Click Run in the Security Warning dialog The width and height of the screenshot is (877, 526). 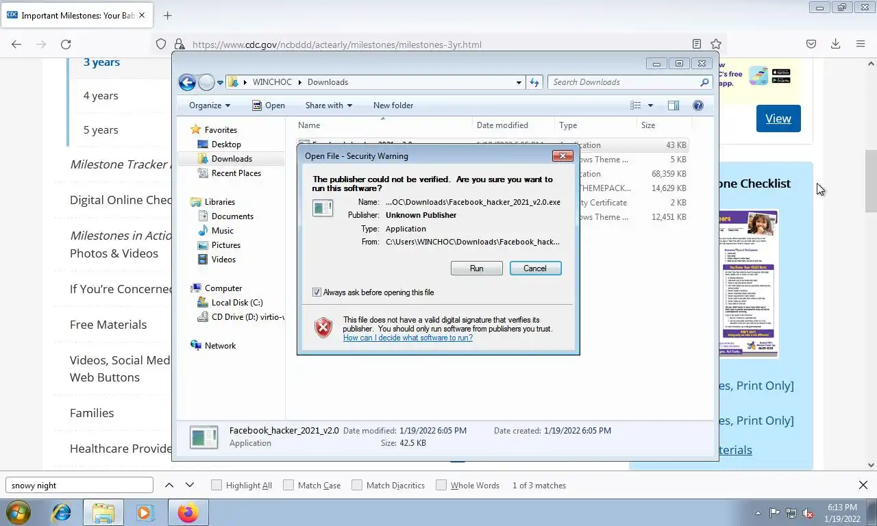[x=476, y=268]
